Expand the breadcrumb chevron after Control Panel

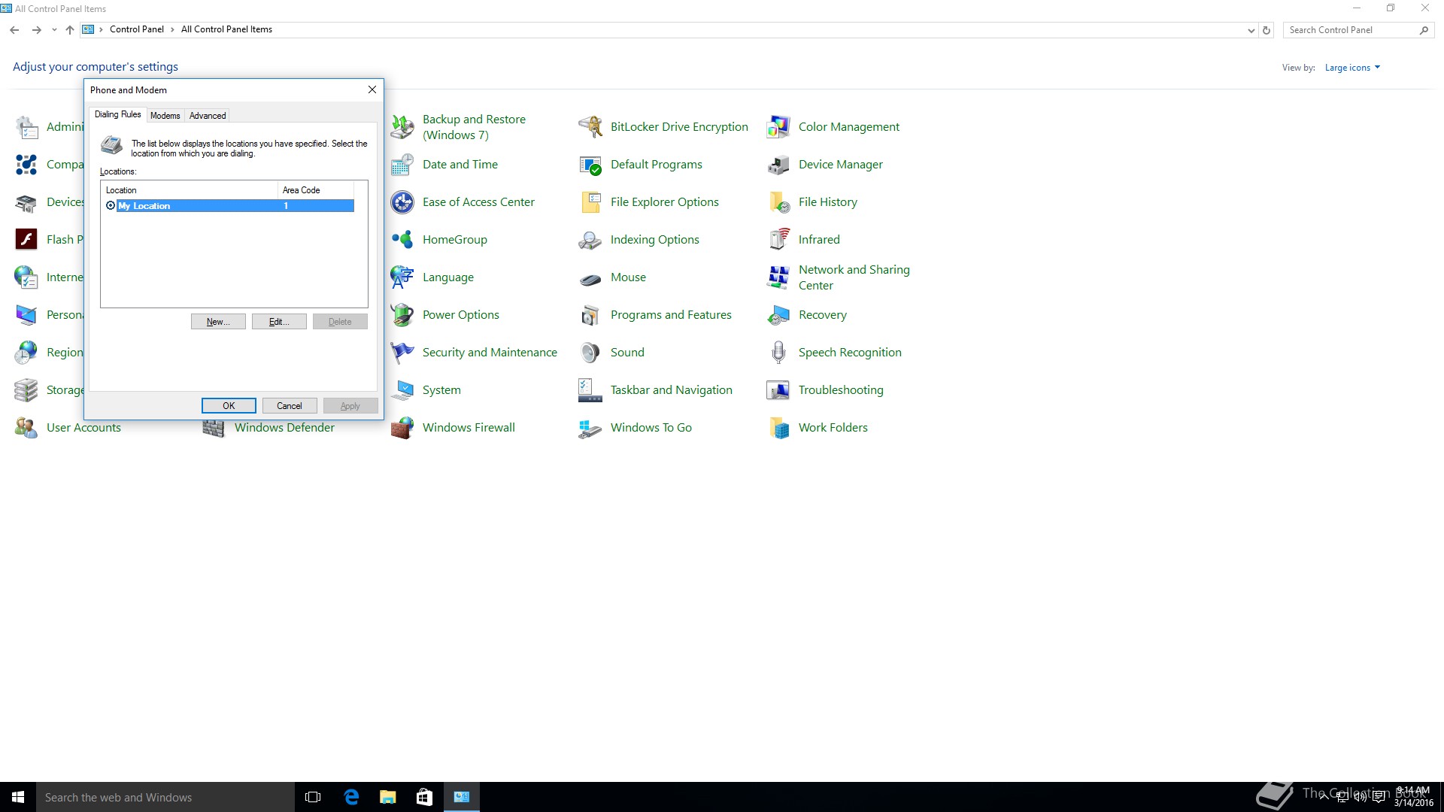(x=172, y=30)
